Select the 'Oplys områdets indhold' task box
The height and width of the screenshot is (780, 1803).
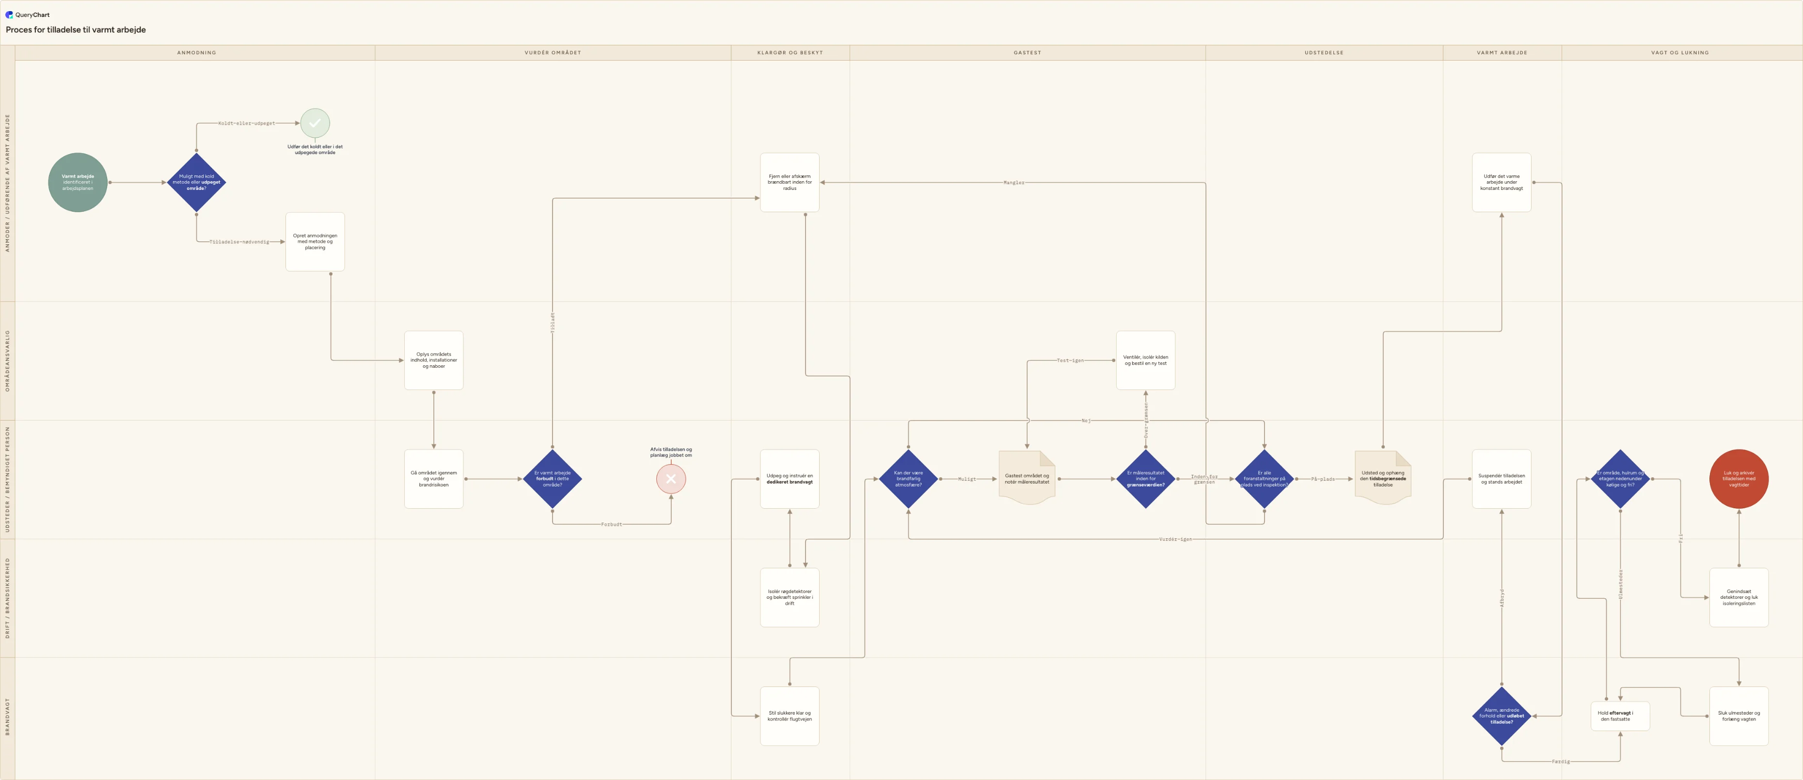tap(434, 360)
